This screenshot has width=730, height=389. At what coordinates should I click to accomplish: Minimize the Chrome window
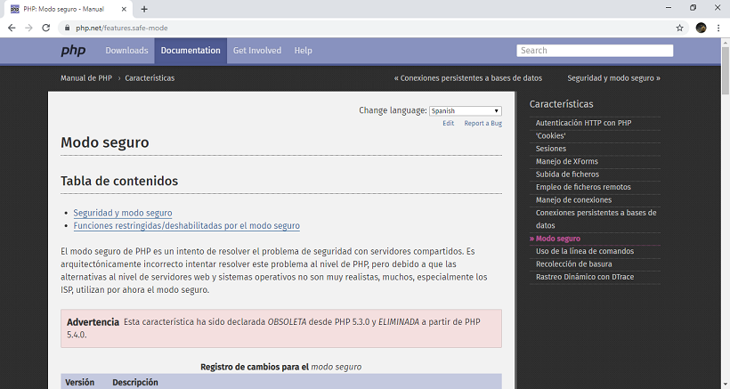[x=669, y=8]
